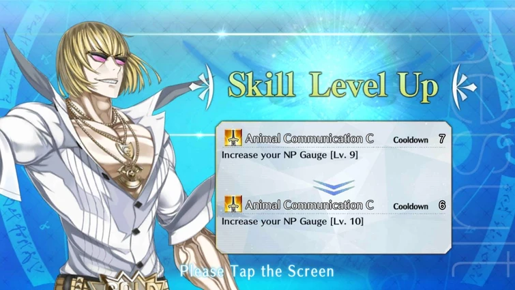
Task: Click "Increase your NP Gauge [Lv. 9]" text
Action: [x=290, y=155]
